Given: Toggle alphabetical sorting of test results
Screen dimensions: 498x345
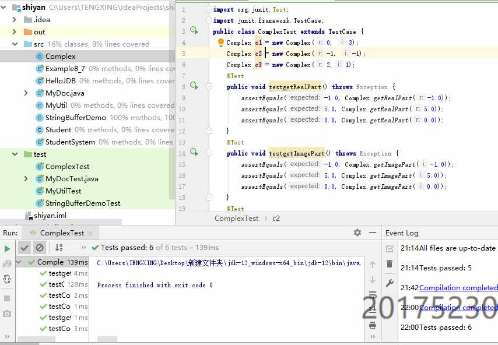Looking at the screenshot, I should click(59, 248).
